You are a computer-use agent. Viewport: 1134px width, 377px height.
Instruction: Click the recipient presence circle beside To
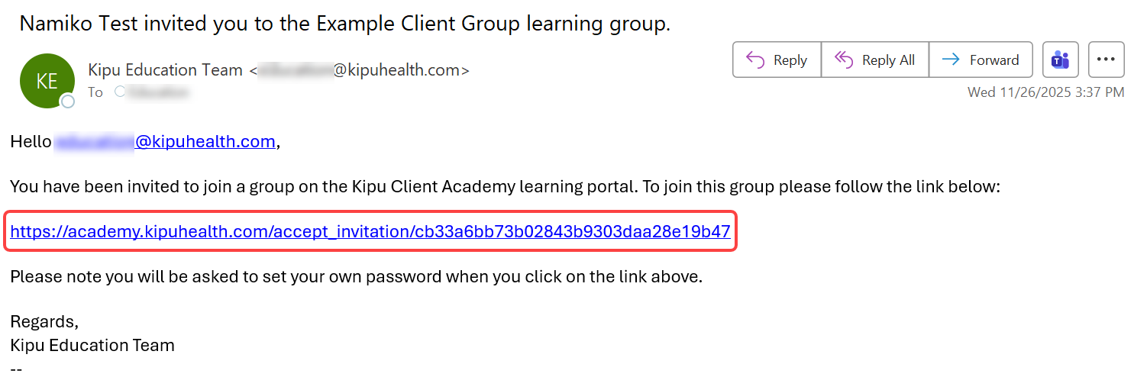(x=119, y=92)
